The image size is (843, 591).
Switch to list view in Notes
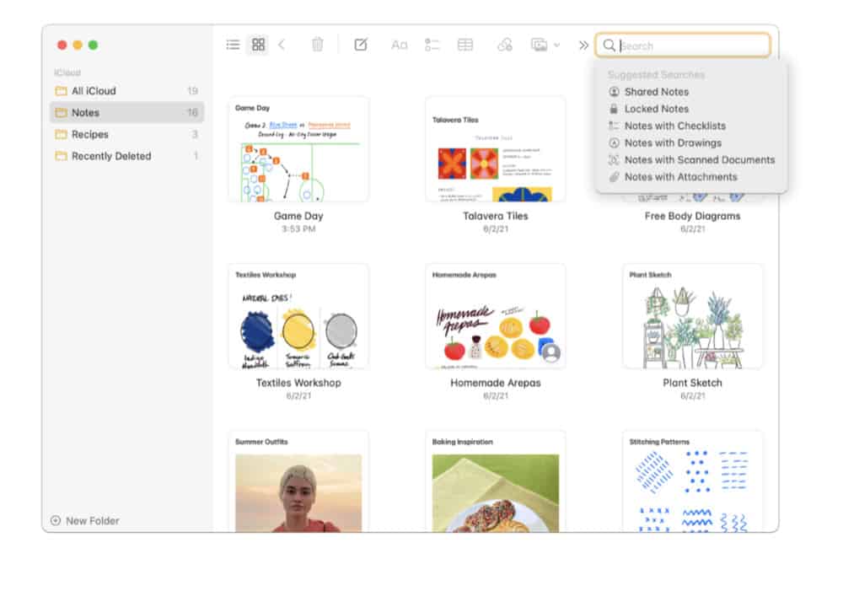(234, 45)
